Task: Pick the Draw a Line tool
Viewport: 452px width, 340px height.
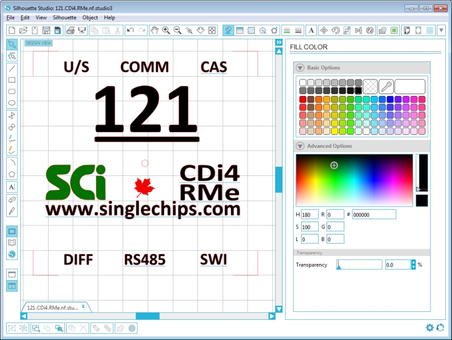Action: click(x=12, y=68)
